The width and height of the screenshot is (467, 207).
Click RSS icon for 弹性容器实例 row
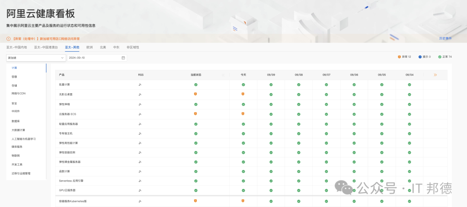click(140, 153)
